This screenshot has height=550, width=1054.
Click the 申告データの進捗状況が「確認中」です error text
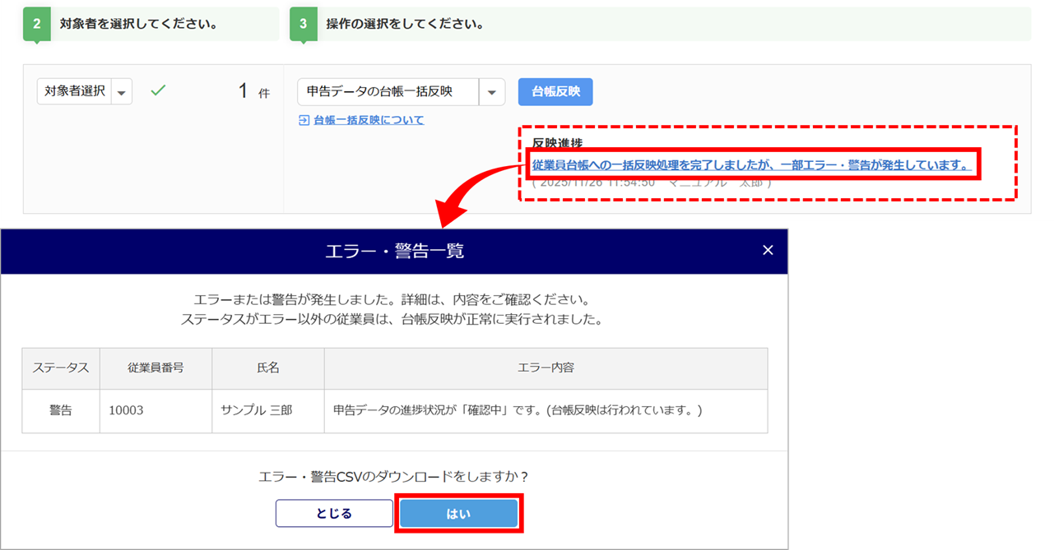[x=518, y=409]
